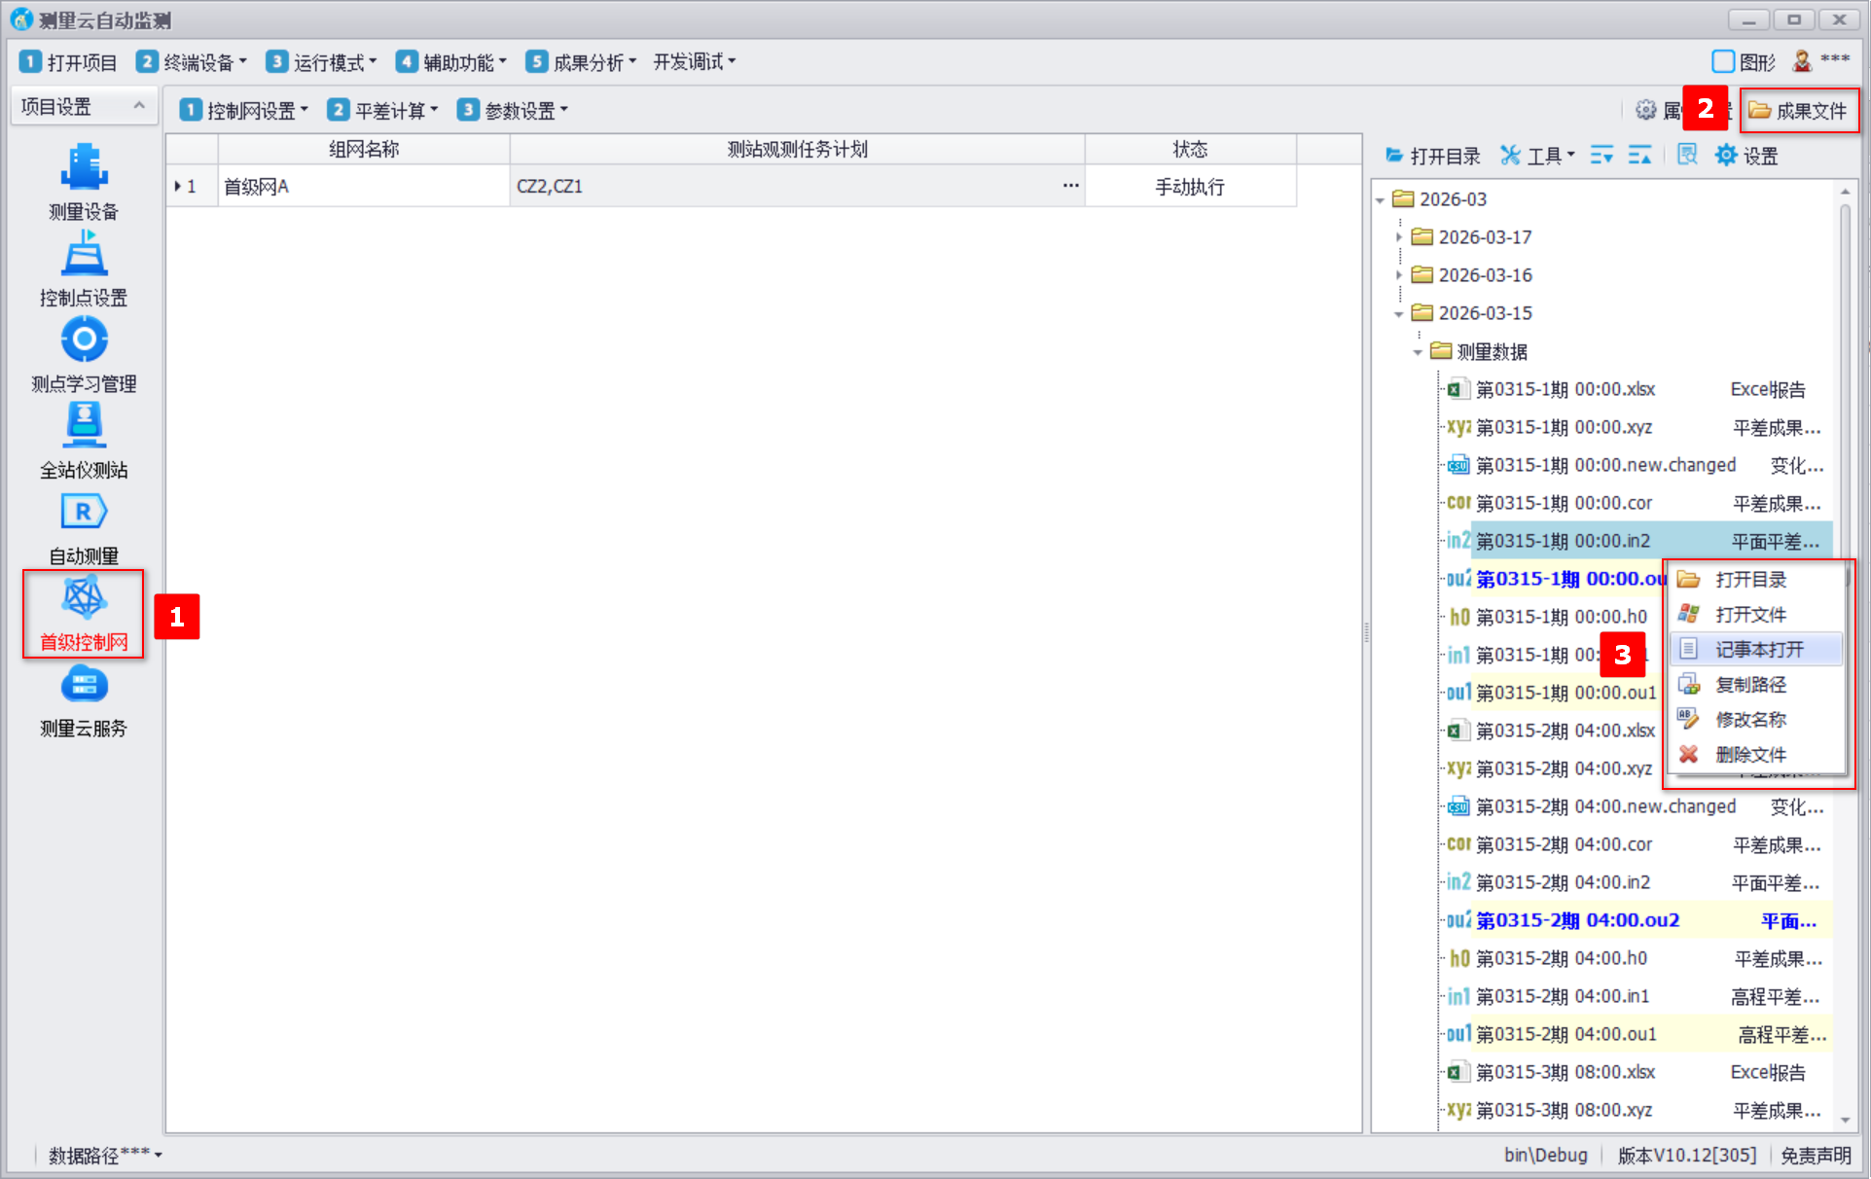
Task: Open the 平差计算 dropdown menu
Action: coord(382,111)
